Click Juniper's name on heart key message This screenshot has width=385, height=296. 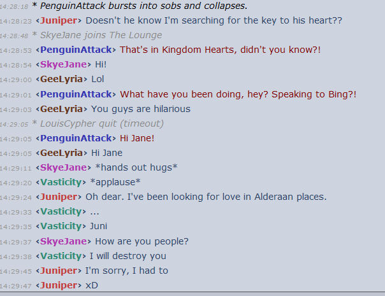pyautogui.click(x=59, y=20)
